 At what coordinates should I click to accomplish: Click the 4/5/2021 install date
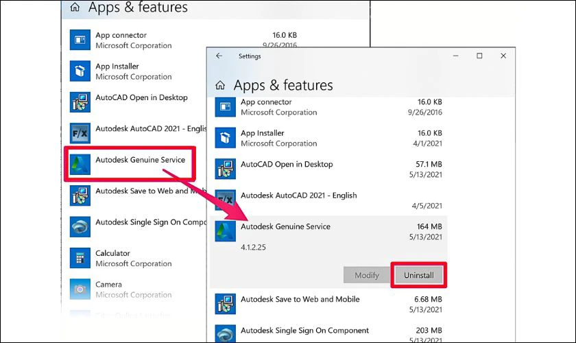[427, 206]
